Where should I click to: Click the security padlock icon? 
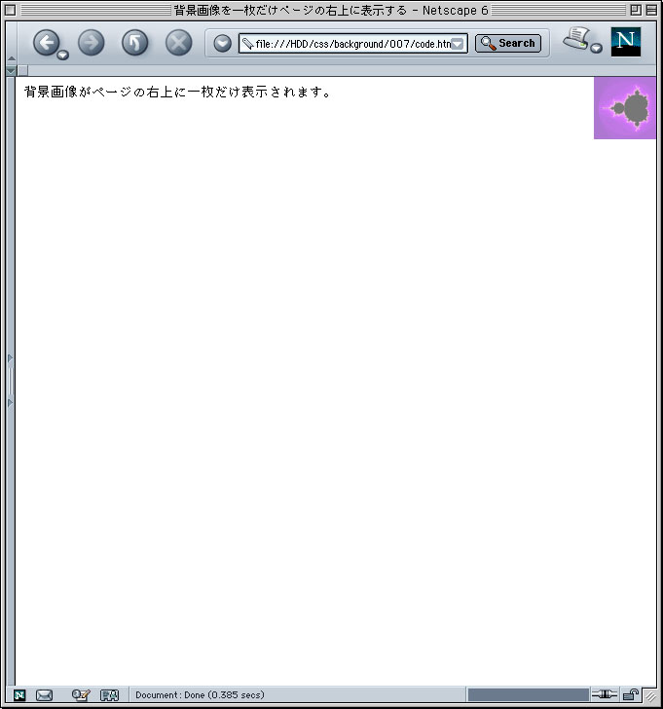[631, 694]
